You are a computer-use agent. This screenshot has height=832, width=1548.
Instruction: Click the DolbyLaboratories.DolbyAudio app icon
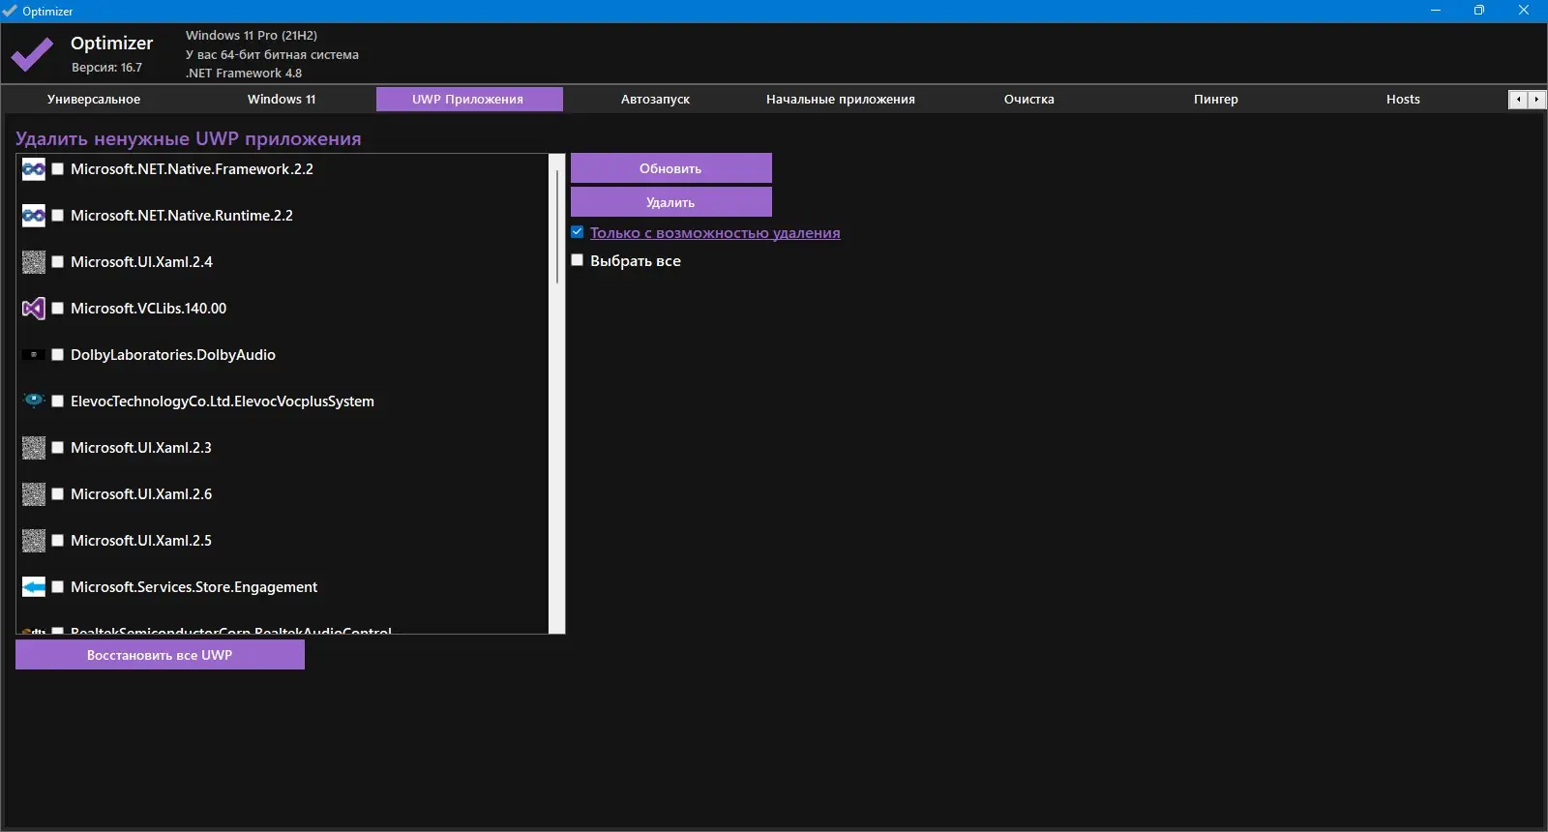[34, 355]
